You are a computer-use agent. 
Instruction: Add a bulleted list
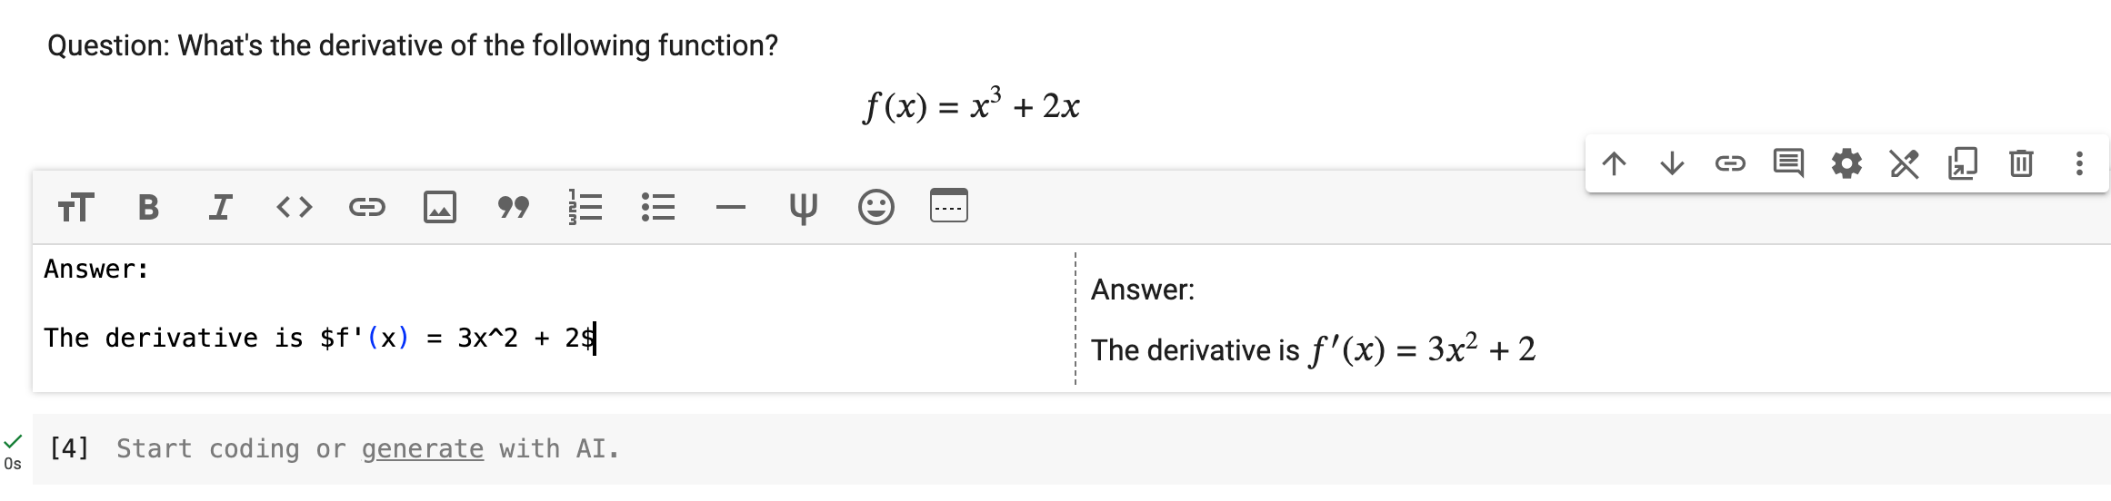(x=658, y=208)
